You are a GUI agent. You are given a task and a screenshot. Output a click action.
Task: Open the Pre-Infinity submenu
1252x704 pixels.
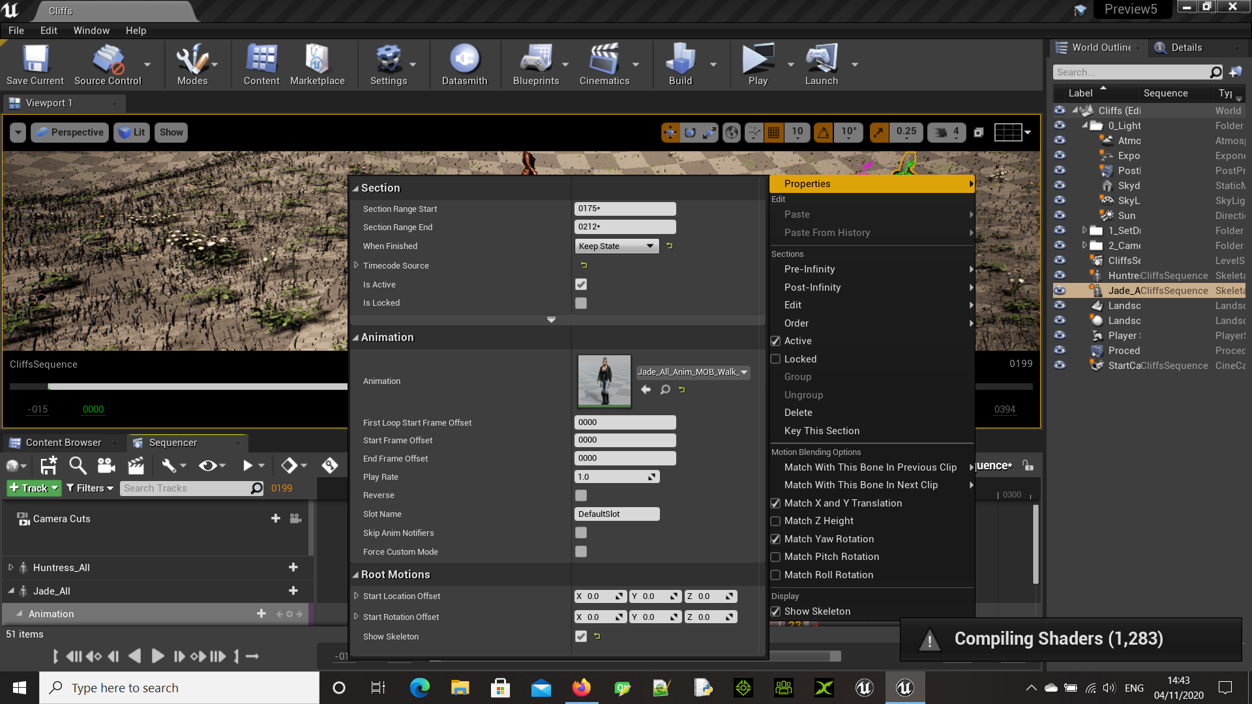[x=871, y=269]
